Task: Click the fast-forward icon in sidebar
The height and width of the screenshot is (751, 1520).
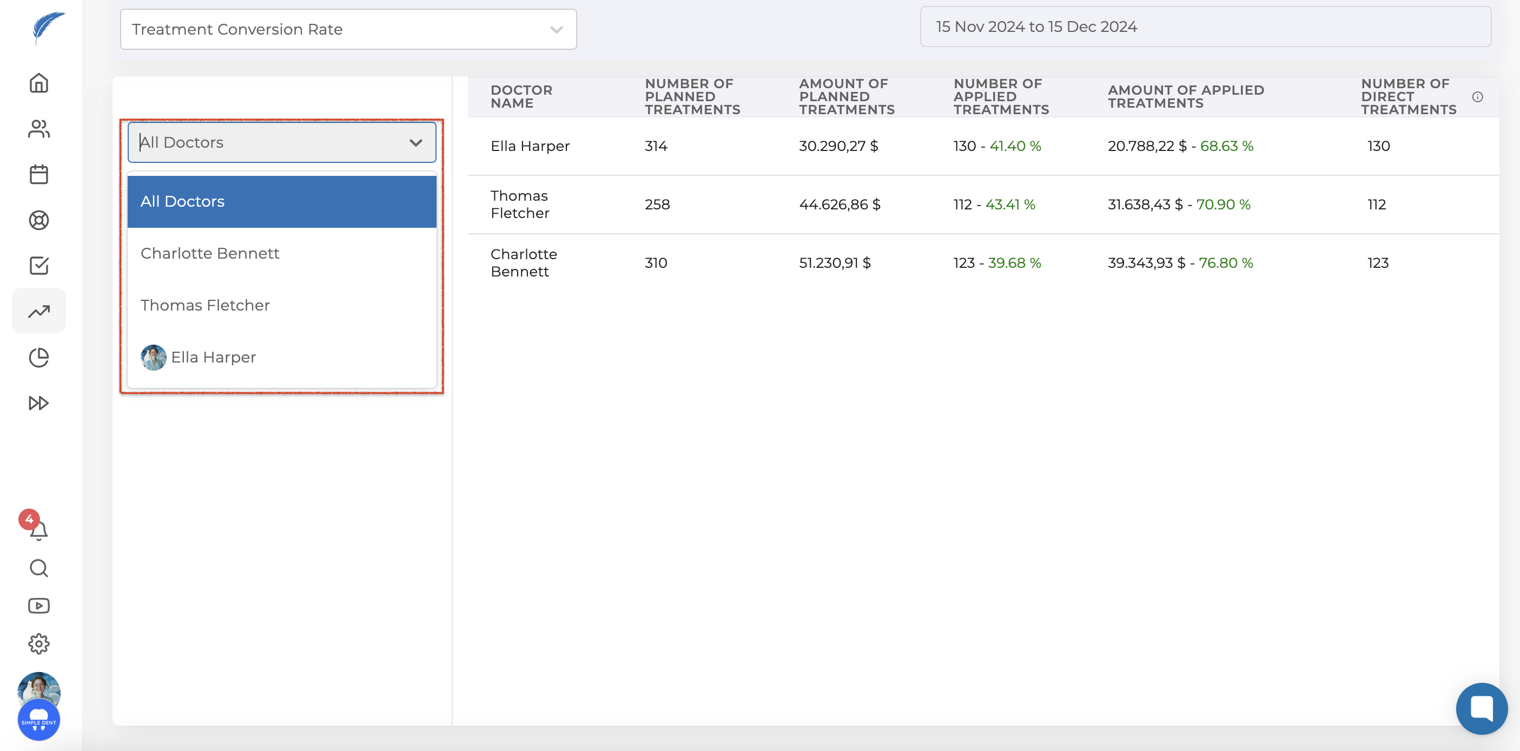Action: coord(39,403)
